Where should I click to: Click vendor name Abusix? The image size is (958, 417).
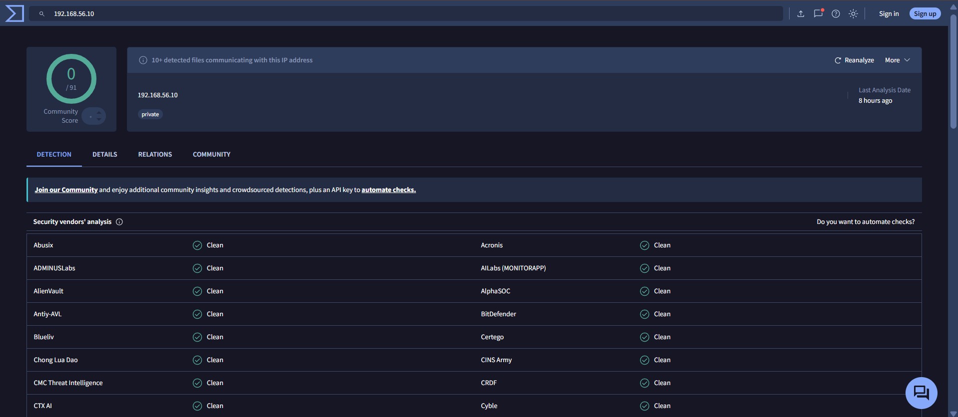pos(43,245)
